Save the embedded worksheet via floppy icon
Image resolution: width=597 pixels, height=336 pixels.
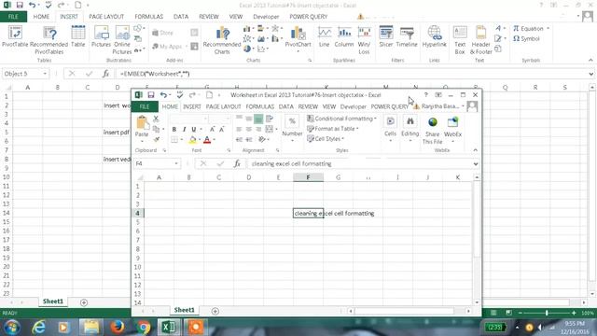[151, 95]
